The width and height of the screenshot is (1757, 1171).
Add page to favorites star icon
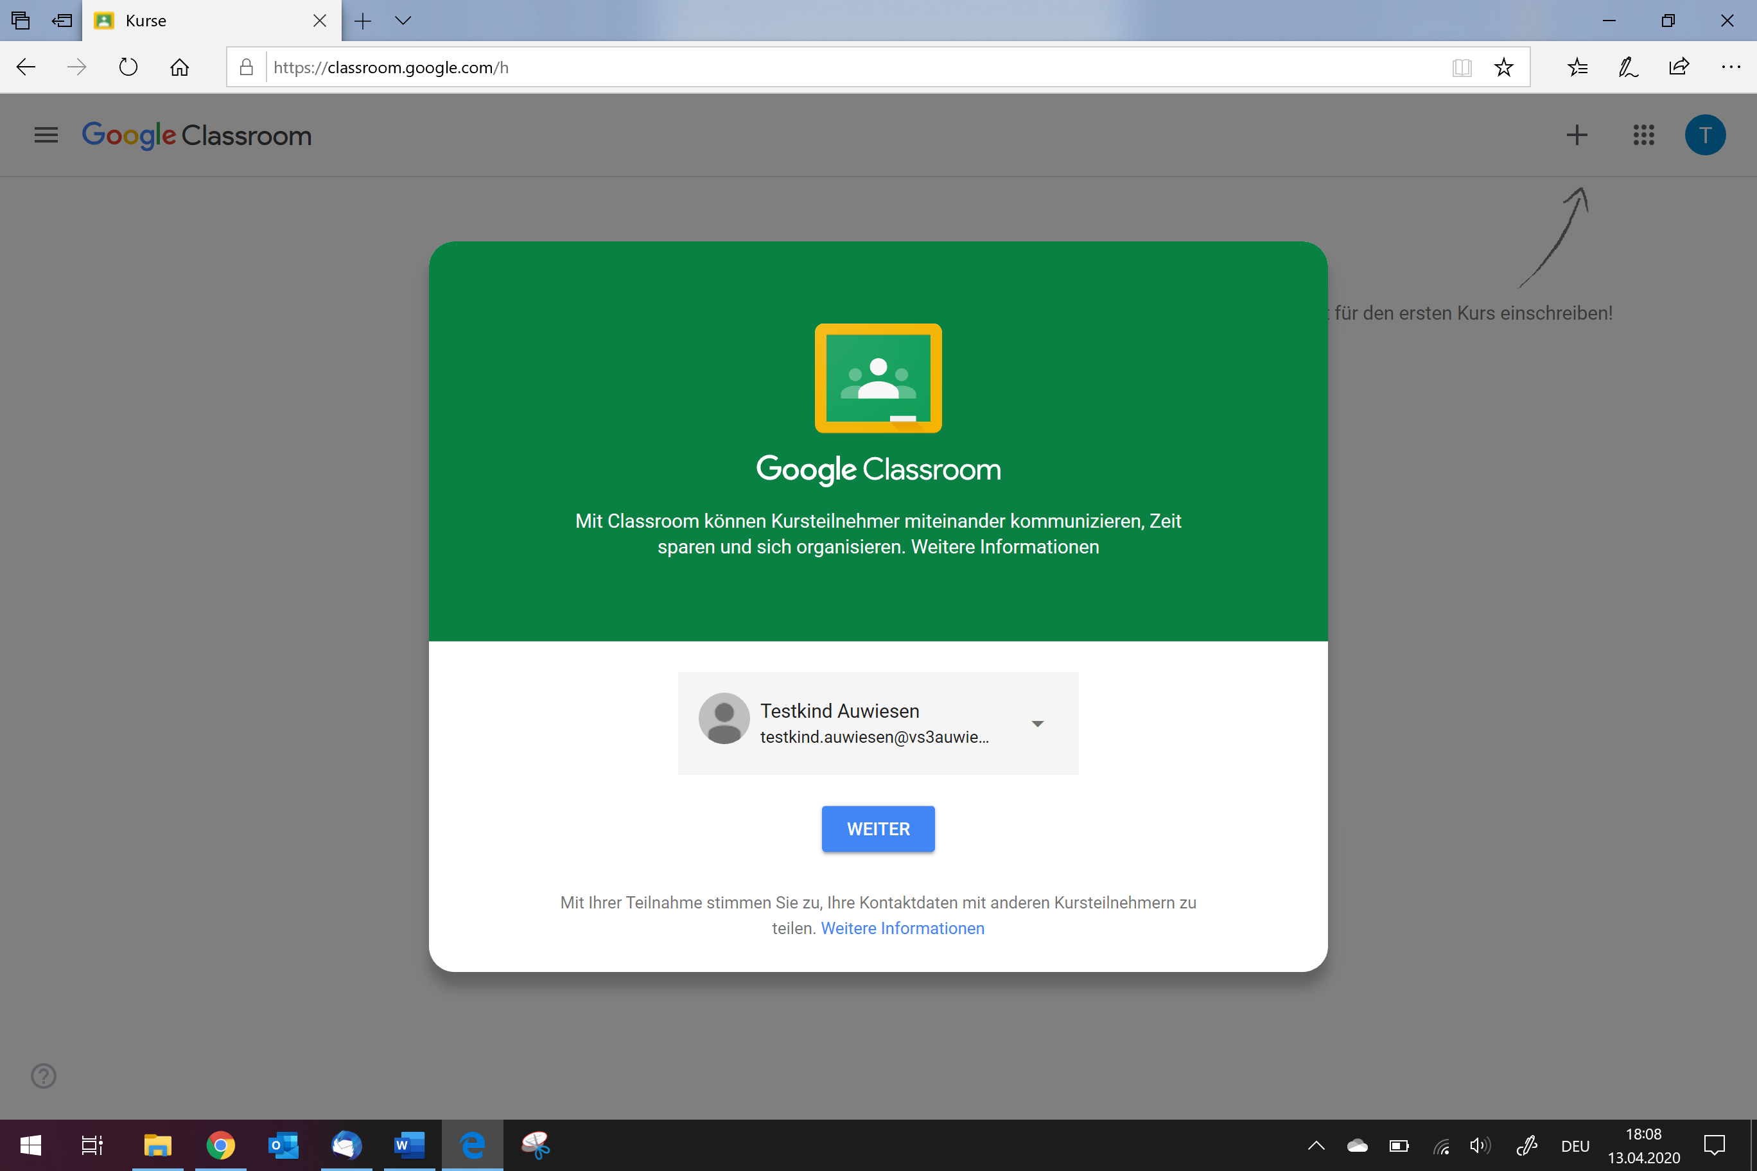click(x=1504, y=67)
